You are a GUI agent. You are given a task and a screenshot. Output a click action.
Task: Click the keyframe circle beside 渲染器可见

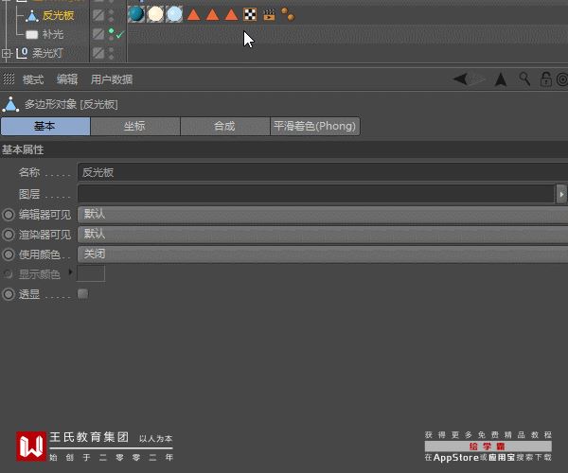[9, 235]
